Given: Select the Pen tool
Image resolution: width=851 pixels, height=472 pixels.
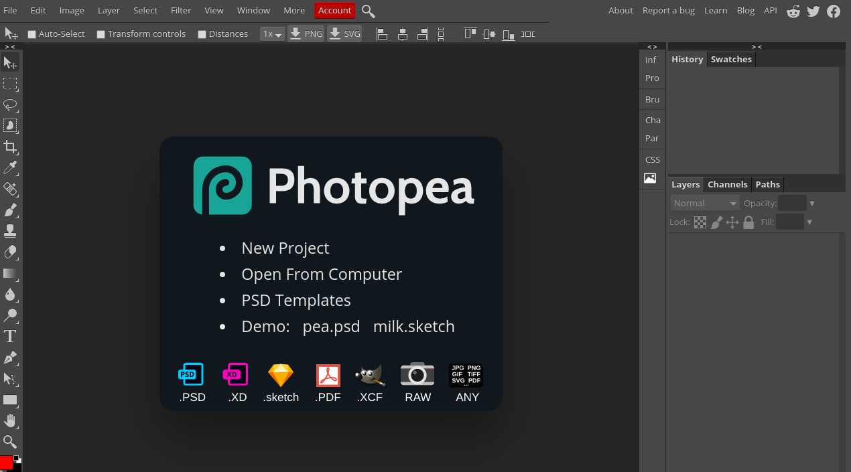Looking at the screenshot, I should tap(10, 358).
